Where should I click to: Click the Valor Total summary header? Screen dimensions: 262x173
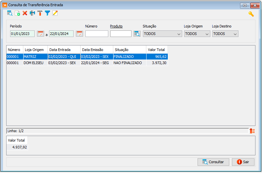[x=16, y=140]
